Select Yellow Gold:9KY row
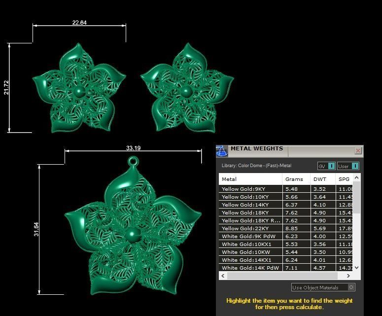Image resolution: width=382 pixels, height=316 pixels. pyautogui.click(x=285, y=189)
